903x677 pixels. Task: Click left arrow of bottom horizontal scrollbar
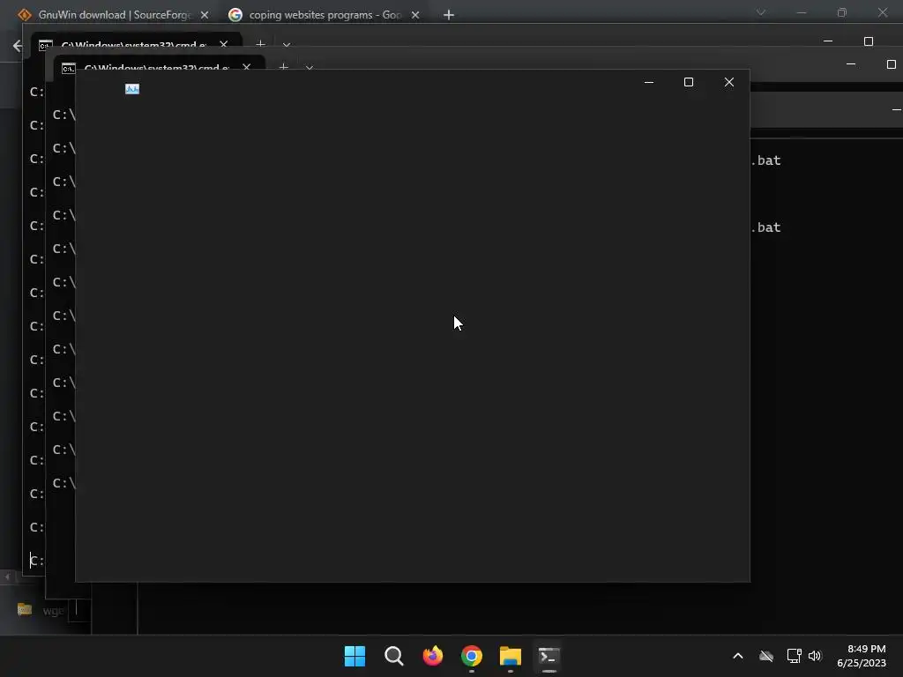7,577
